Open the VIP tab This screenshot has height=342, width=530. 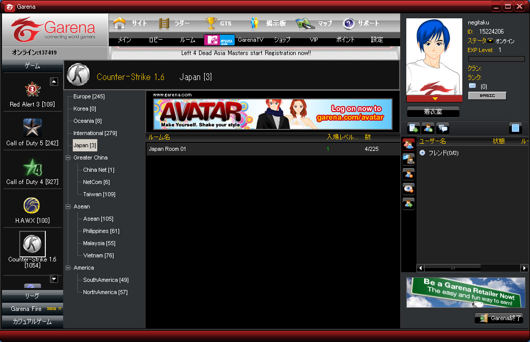click(x=314, y=40)
